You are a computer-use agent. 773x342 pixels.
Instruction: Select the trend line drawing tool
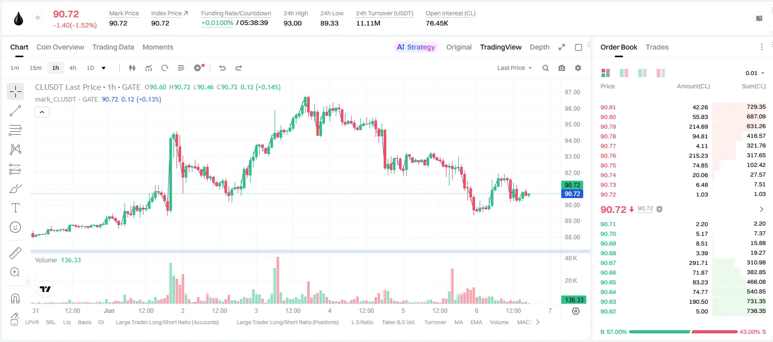click(15, 111)
